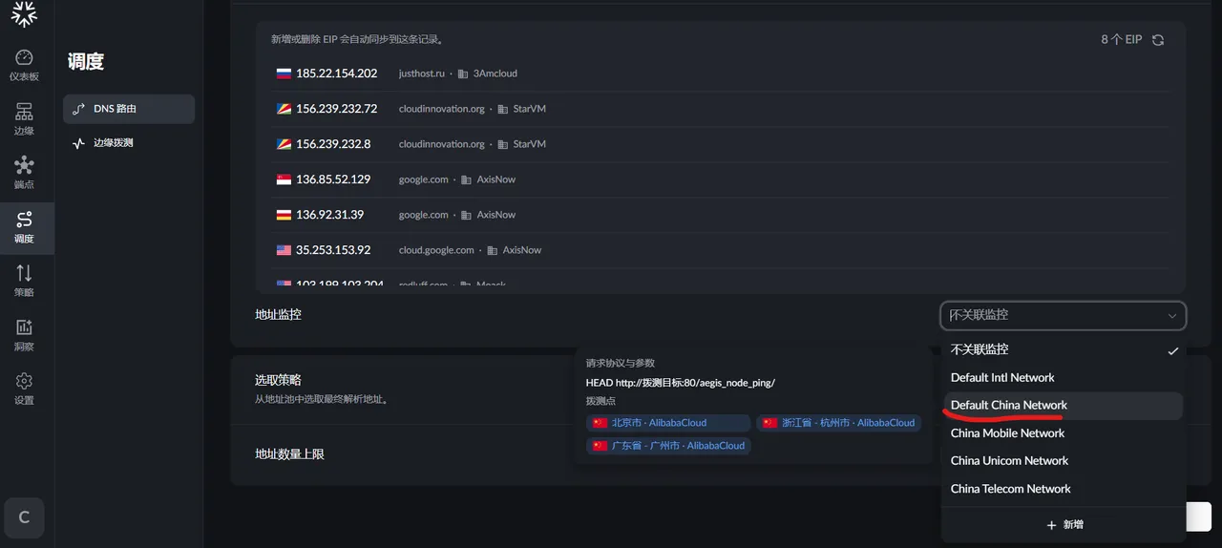Click the 地址数量上限 label
This screenshot has width=1222, height=548.
[x=289, y=454]
